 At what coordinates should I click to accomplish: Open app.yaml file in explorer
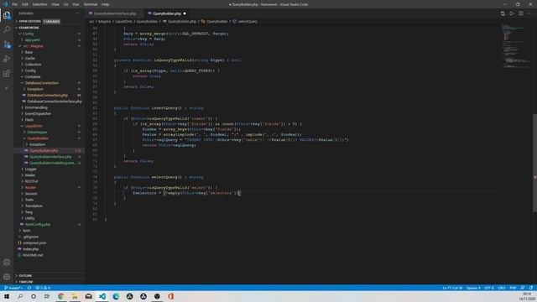[32, 39]
